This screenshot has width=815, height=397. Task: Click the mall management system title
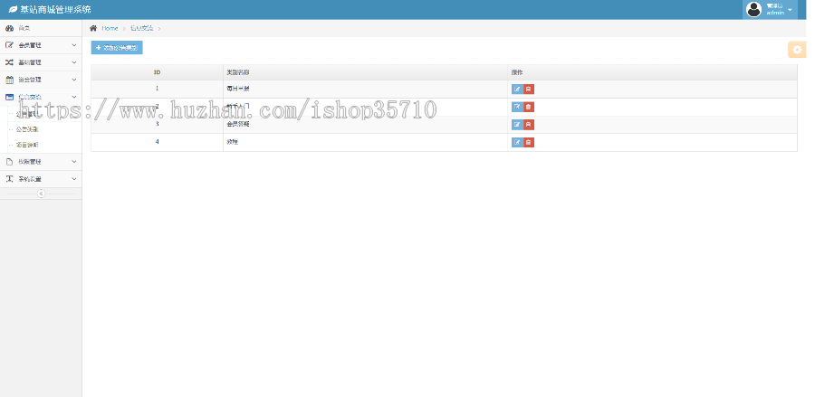[x=55, y=9]
